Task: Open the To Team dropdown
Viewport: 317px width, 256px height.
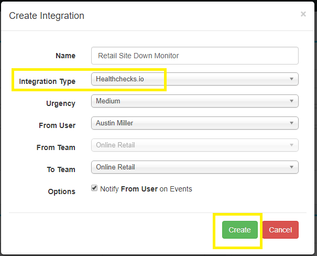Action: tap(195, 167)
